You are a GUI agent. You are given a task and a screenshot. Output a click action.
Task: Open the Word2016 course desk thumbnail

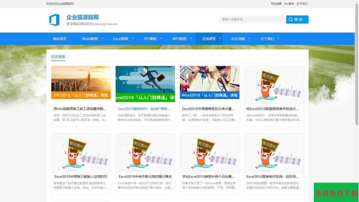[209, 83]
